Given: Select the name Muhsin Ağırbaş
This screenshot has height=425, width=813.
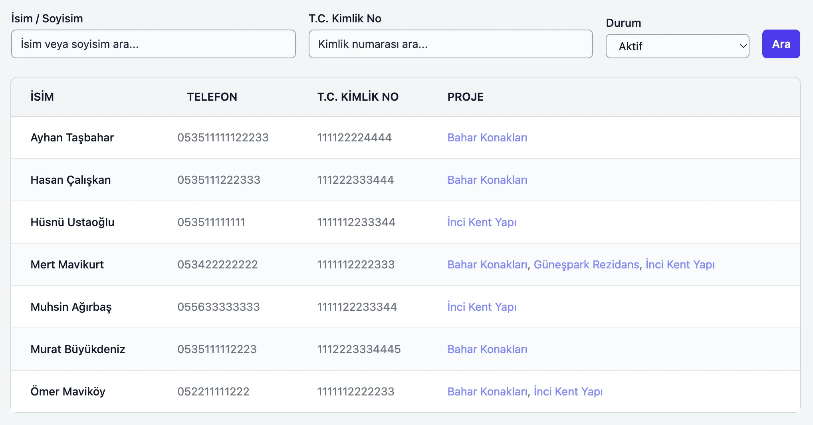Looking at the screenshot, I should (x=71, y=307).
